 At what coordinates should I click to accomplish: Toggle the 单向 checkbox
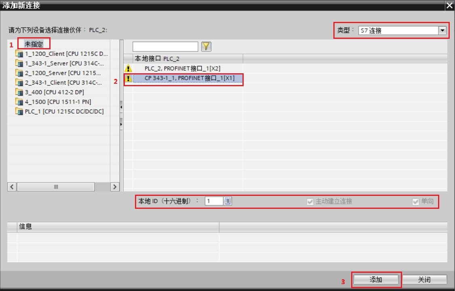415,202
